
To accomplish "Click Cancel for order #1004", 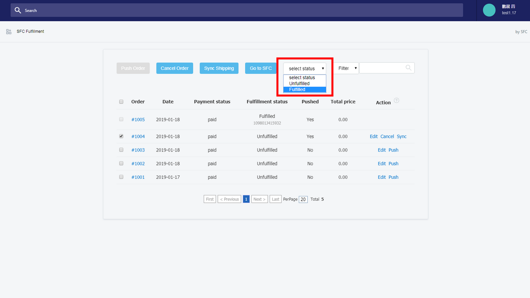I will [387, 137].
